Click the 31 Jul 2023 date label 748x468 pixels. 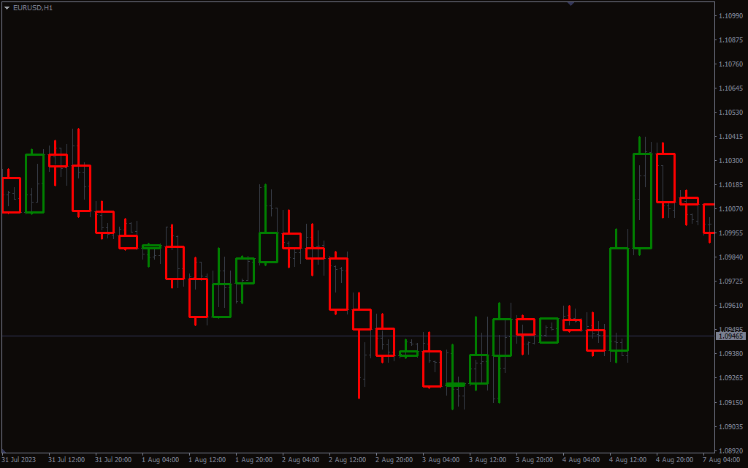pos(18,460)
